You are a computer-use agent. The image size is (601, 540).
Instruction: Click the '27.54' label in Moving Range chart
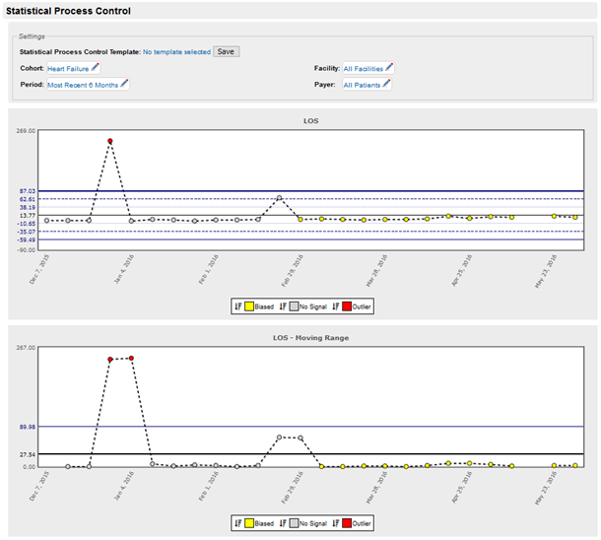pos(28,454)
